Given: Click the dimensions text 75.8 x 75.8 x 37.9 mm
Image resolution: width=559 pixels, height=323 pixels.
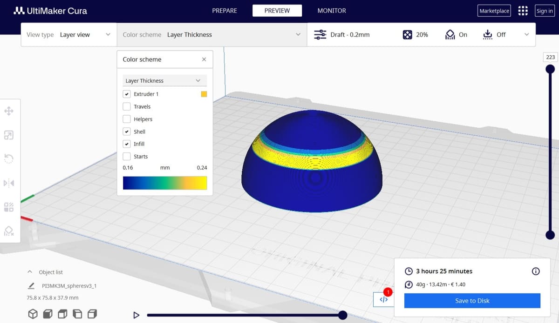Looking at the screenshot, I should (x=53, y=297).
